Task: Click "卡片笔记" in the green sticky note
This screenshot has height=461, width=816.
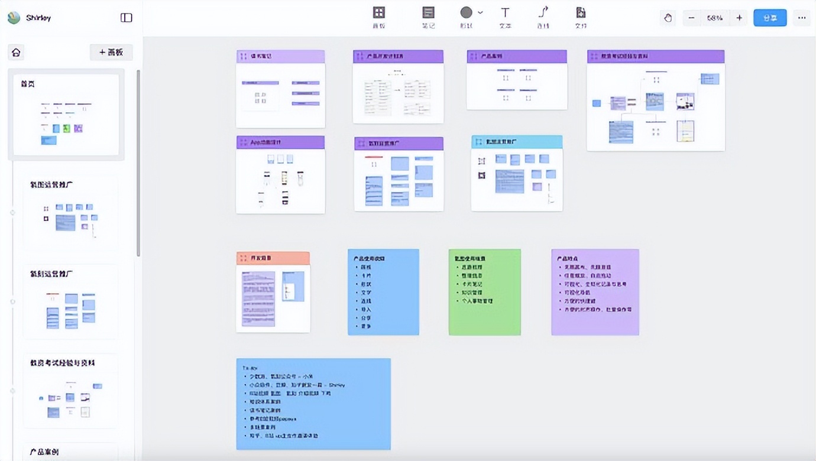Action: [472, 284]
